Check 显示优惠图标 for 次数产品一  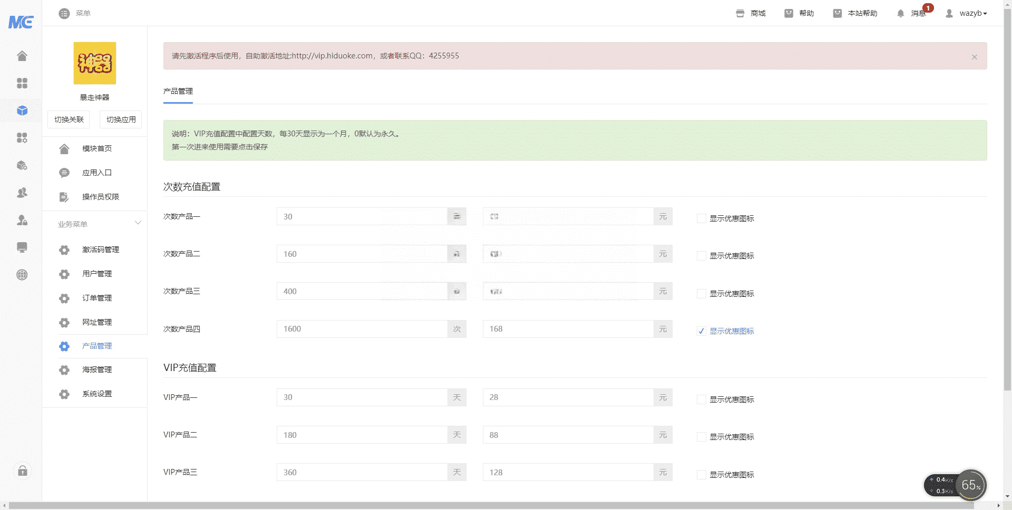click(x=701, y=218)
